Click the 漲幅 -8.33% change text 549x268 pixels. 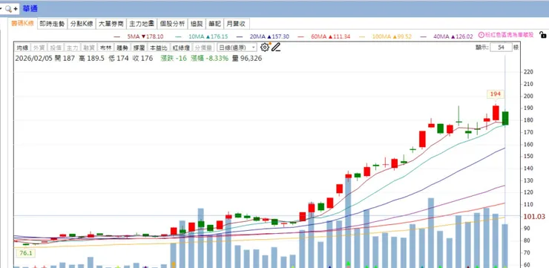point(209,58)
